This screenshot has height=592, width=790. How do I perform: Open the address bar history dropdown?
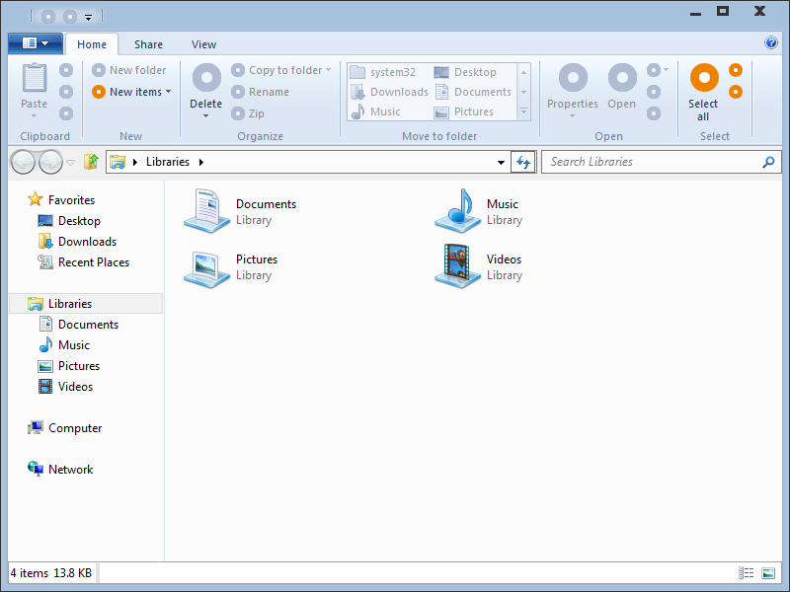502,162
